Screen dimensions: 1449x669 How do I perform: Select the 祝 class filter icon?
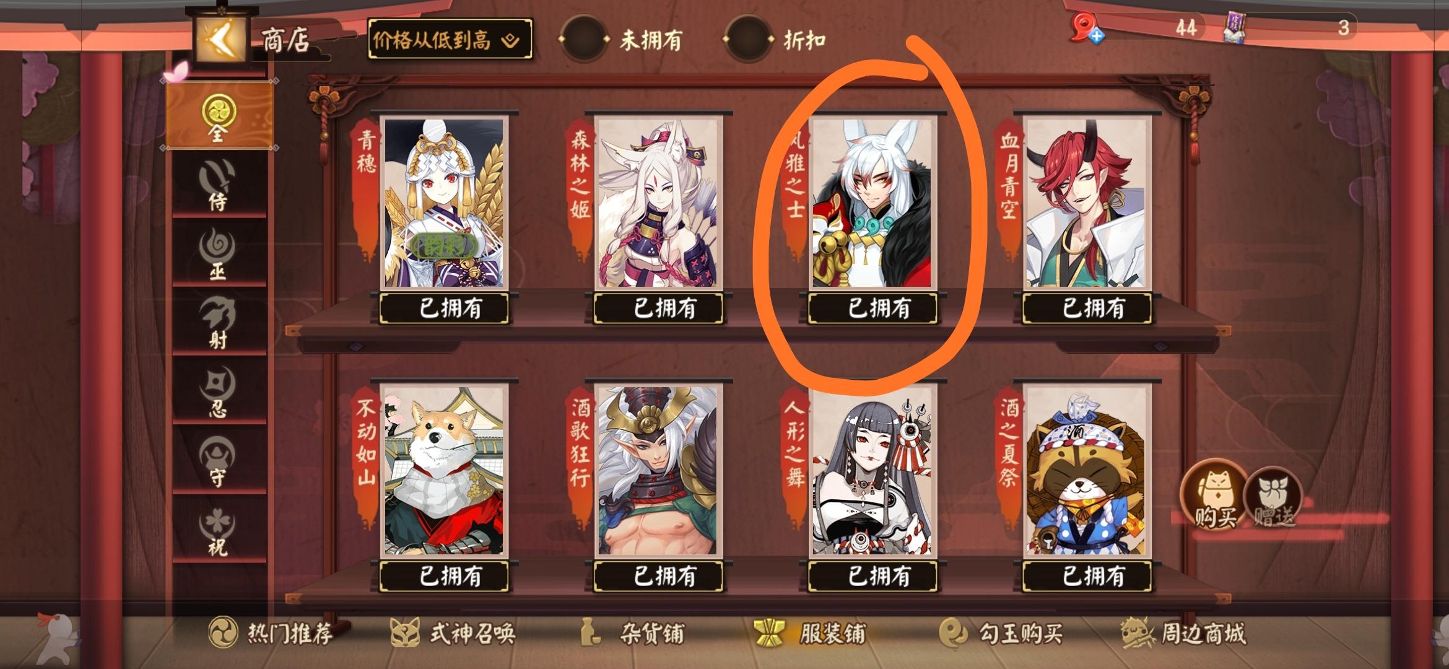pyautogui.click(x=217, y=531)
